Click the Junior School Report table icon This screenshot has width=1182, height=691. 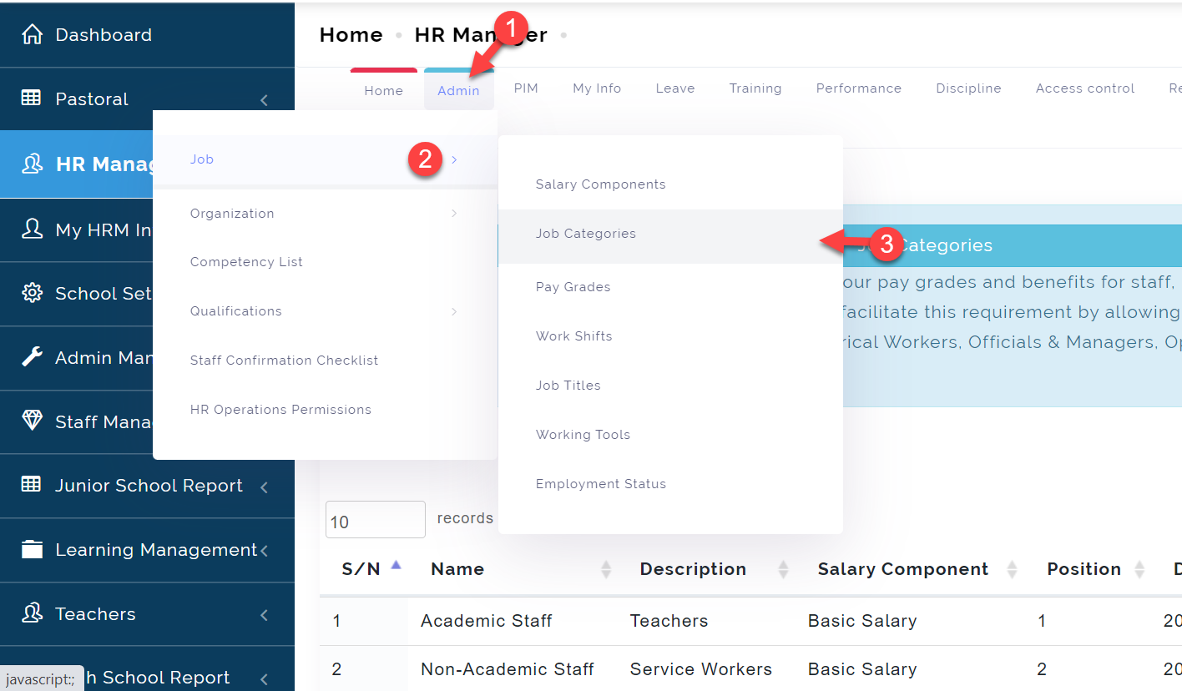31,484
